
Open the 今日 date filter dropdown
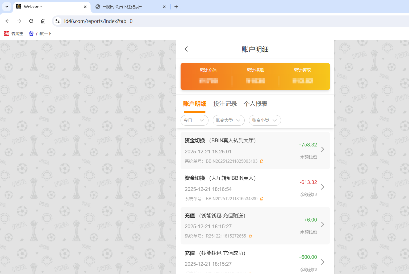pos(194,120)
